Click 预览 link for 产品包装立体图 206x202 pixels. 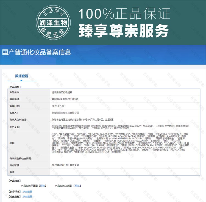[x=77, y=186]
